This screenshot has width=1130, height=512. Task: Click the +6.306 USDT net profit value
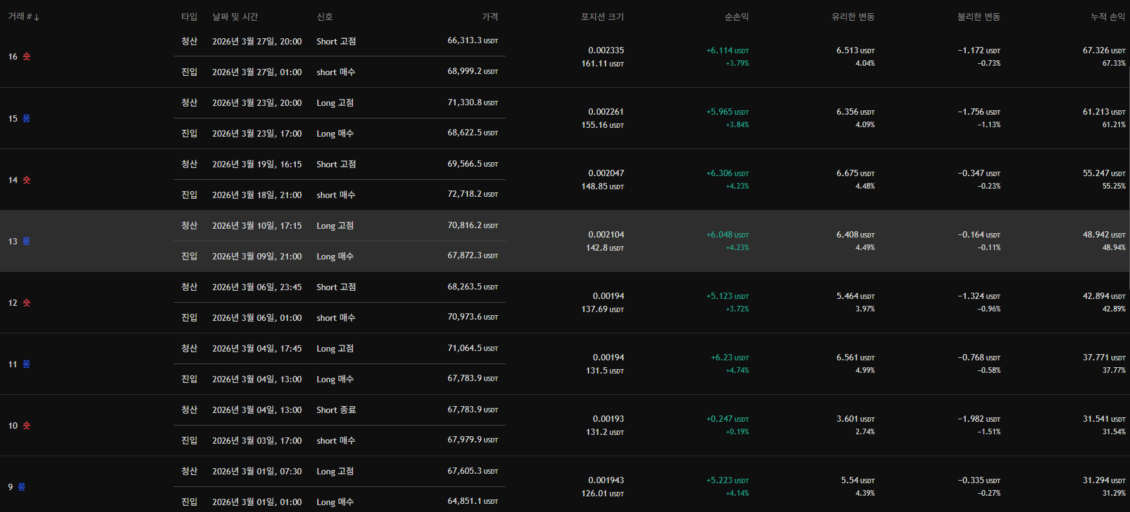(727, 174)
